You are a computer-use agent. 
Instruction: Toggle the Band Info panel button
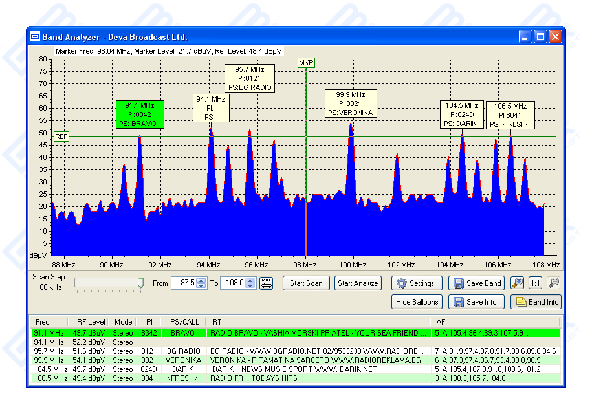(536, 302)
